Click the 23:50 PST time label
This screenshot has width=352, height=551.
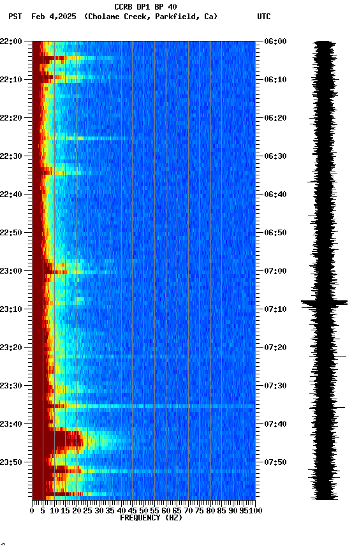tap(11, 462)
